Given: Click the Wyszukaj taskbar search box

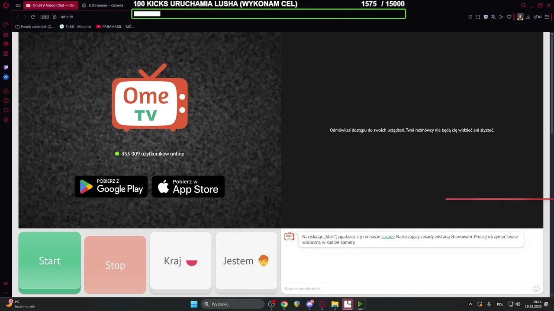Looking at the screenshot, I should pos(233,304).
